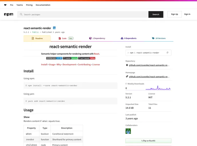Click the magnifier icon in the search bar
Image resolution: width=197 pixels, height=146 pixels.
coord(21,14)
